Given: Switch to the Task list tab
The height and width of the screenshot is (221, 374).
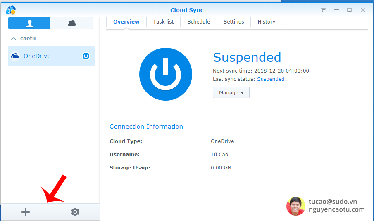Looking at the screenshot, I should [x=163, y=22].
